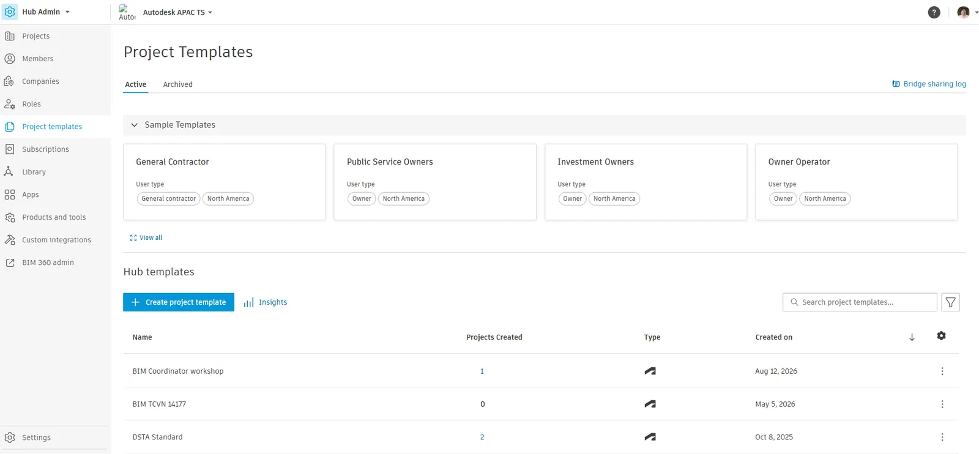The image size is (979, 454).
Task: Open the Hub Admin dropdown
Action: [46, 12]
